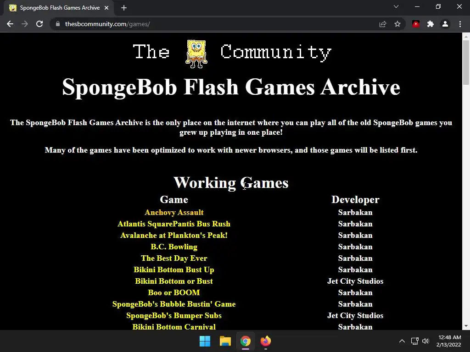Close the SpongeBob Flash Games Archive tab
This screenshot has width=470, height=352.
pyautogui.click(x=106, y=8)
